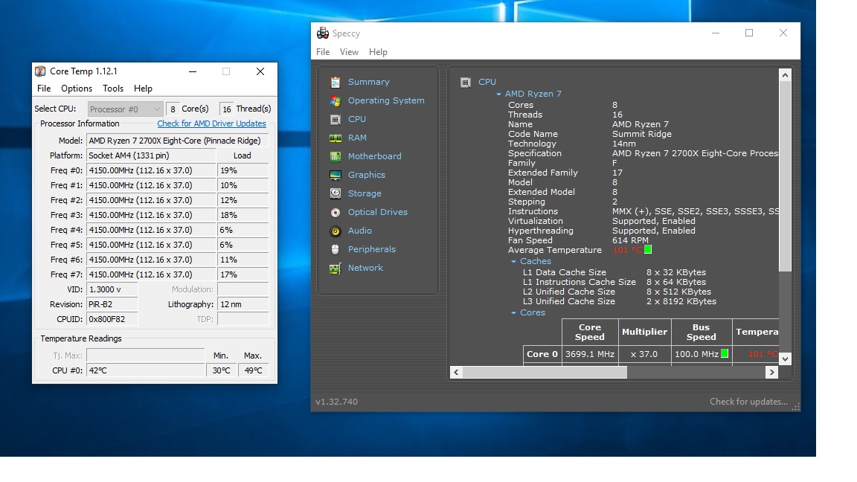Click the Lithography field 12 nm
This screenshot has width=857, height=482.
[243, 304]
